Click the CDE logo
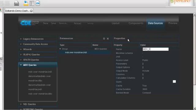Image resolution: width=196 pixels, height=110 pixels. pyautogui.click(x=29, y=23)
